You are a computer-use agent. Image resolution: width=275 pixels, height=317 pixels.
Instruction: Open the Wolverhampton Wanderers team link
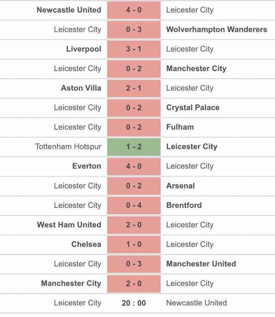coord(216,30)
